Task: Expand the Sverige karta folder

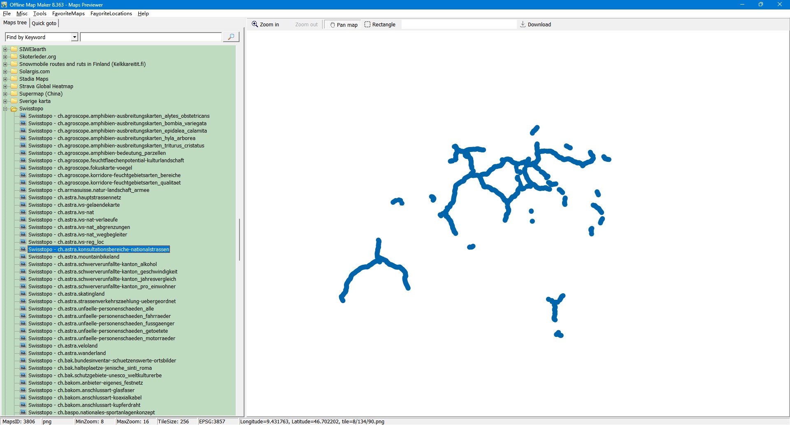Action: click(5, 101)
